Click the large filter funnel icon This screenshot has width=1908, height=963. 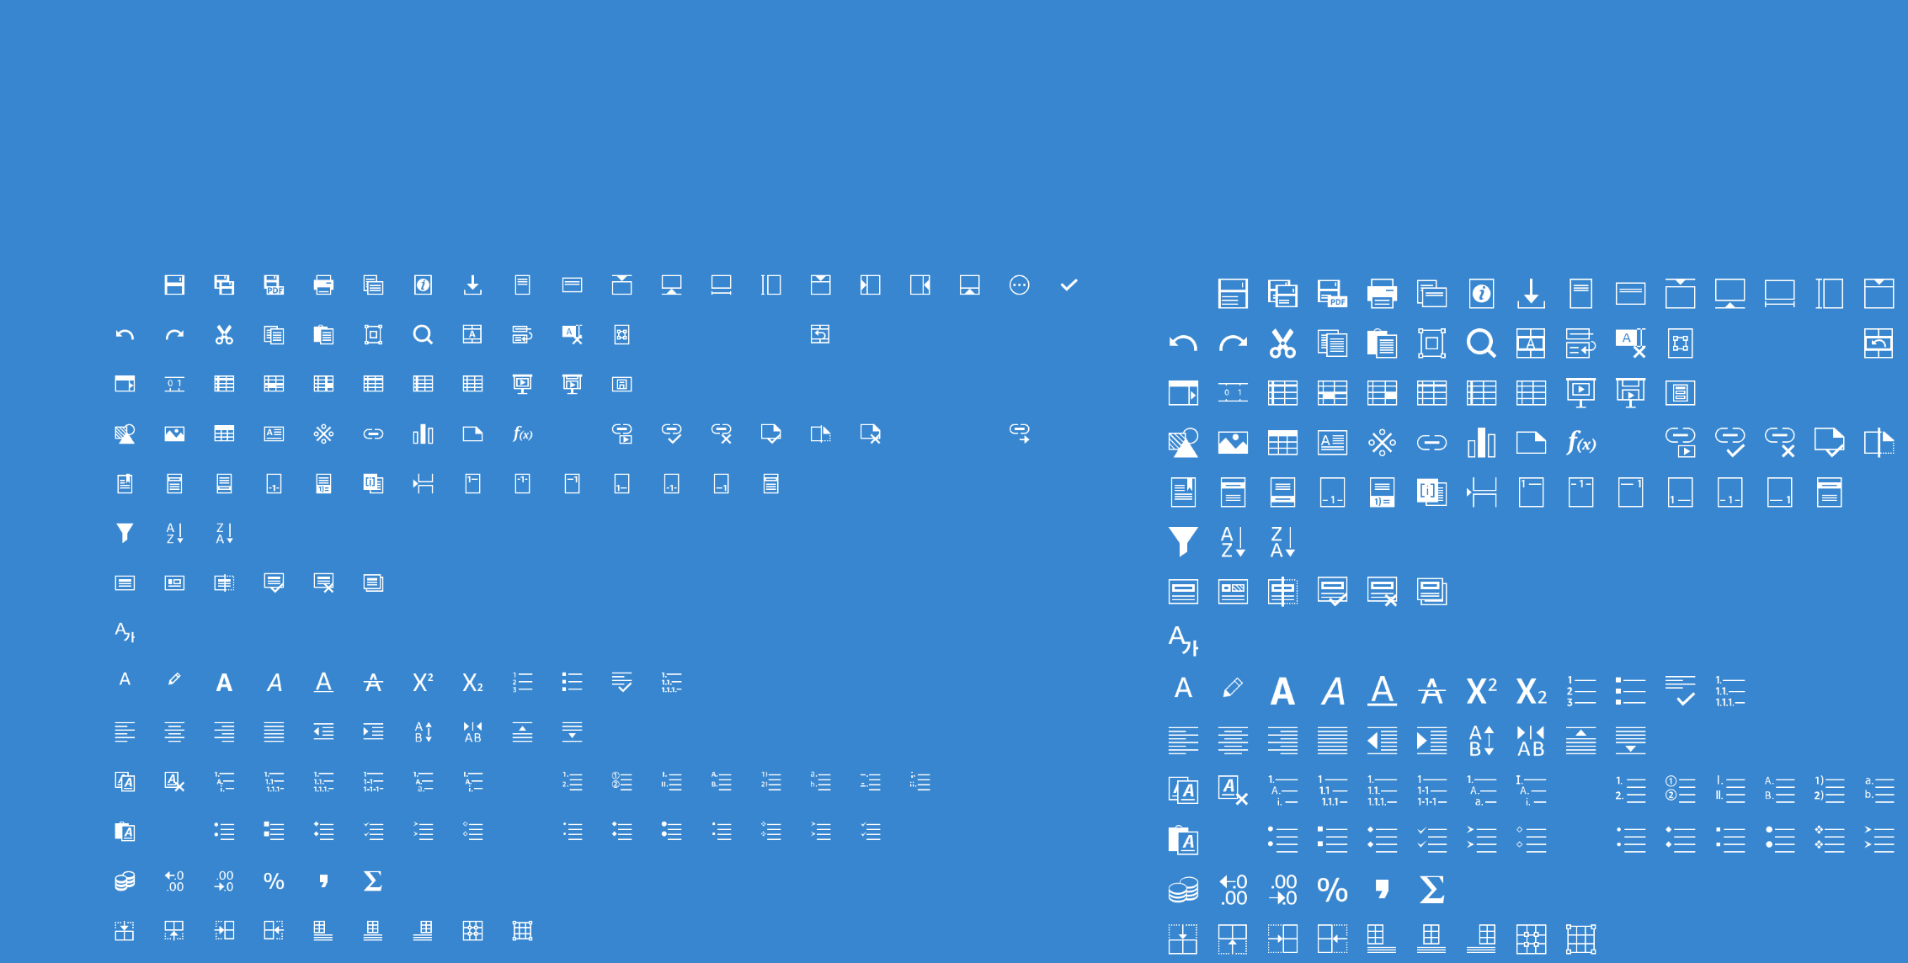click(x=1183, y=541)
